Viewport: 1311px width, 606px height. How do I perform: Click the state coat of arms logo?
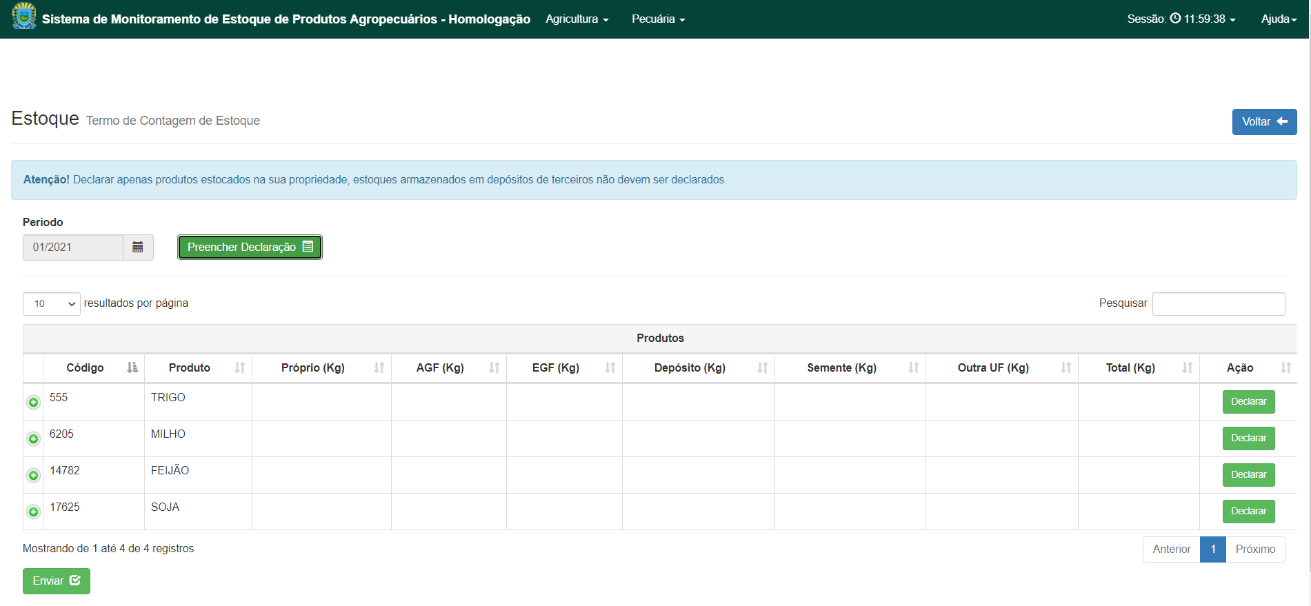pyautogui.click(x=24, y=16)
